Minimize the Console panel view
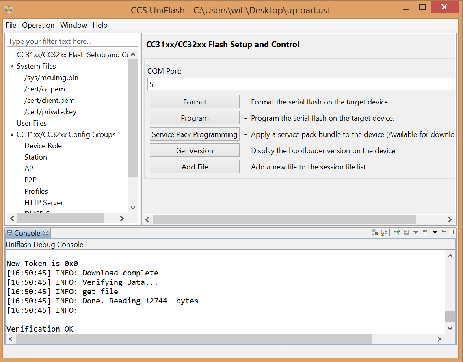The height and width of the screenshot is (362, 463). point(444,232)
